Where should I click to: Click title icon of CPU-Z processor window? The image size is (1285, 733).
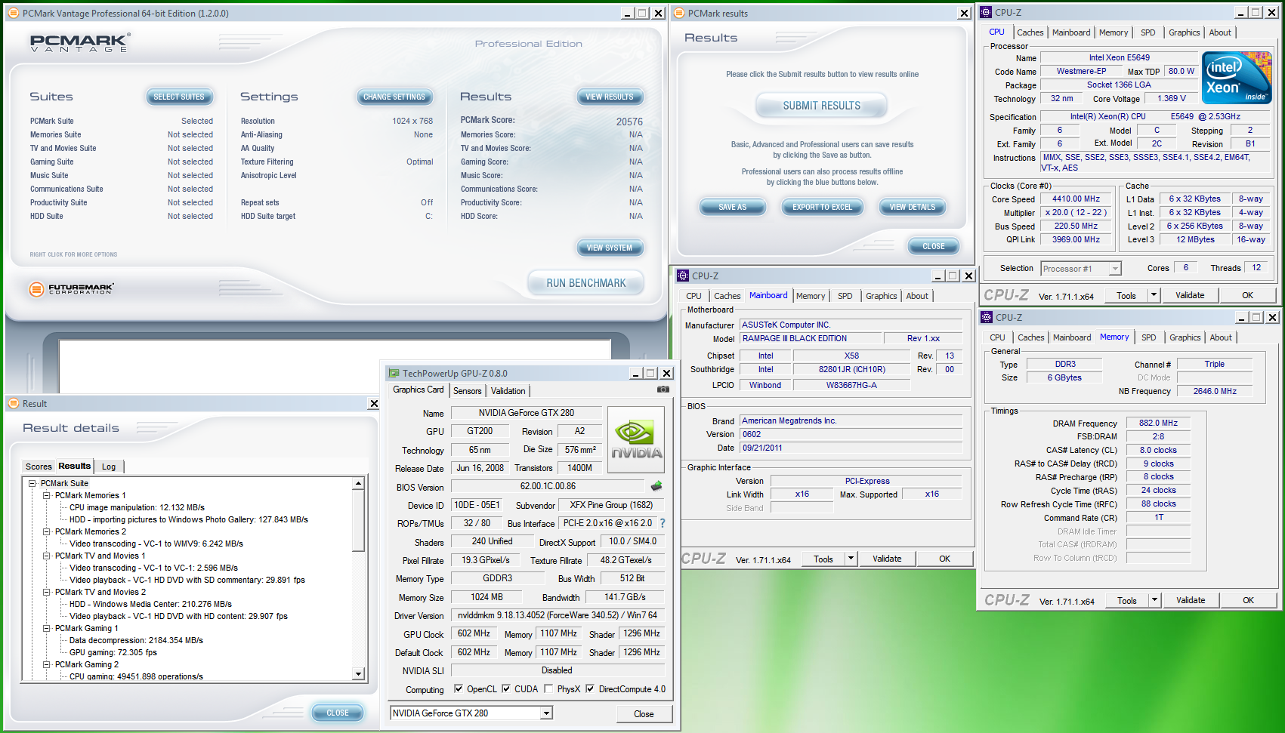pos(986,12)
